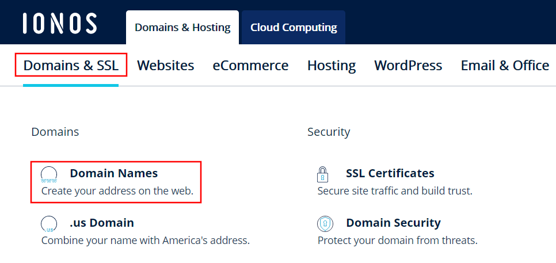Click "Create your address on the web" text

point(117,190)
